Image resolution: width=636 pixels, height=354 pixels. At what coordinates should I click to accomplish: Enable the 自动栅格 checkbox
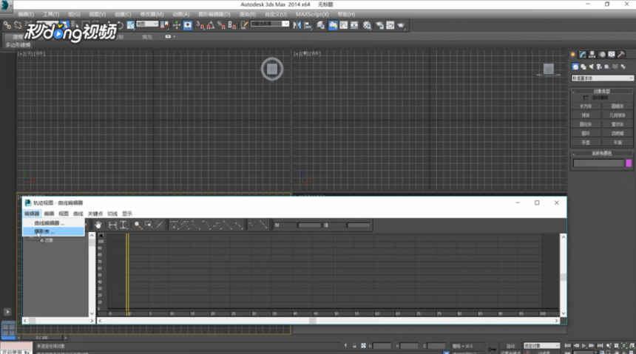[x=585, y=98]
